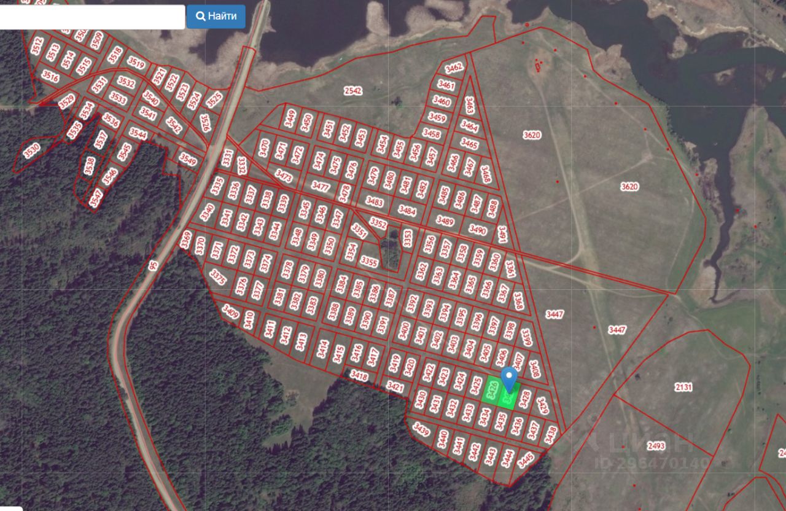Click plot 3445 at the southeast corner
Screen dimensions: 786x511
point(526,459)
